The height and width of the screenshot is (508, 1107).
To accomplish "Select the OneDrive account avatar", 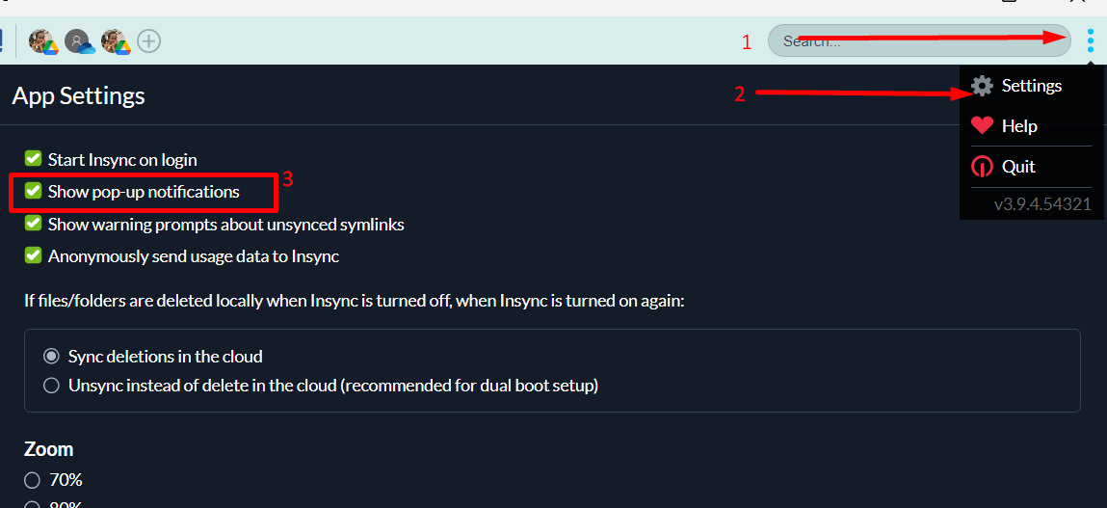I will point(79,41).
